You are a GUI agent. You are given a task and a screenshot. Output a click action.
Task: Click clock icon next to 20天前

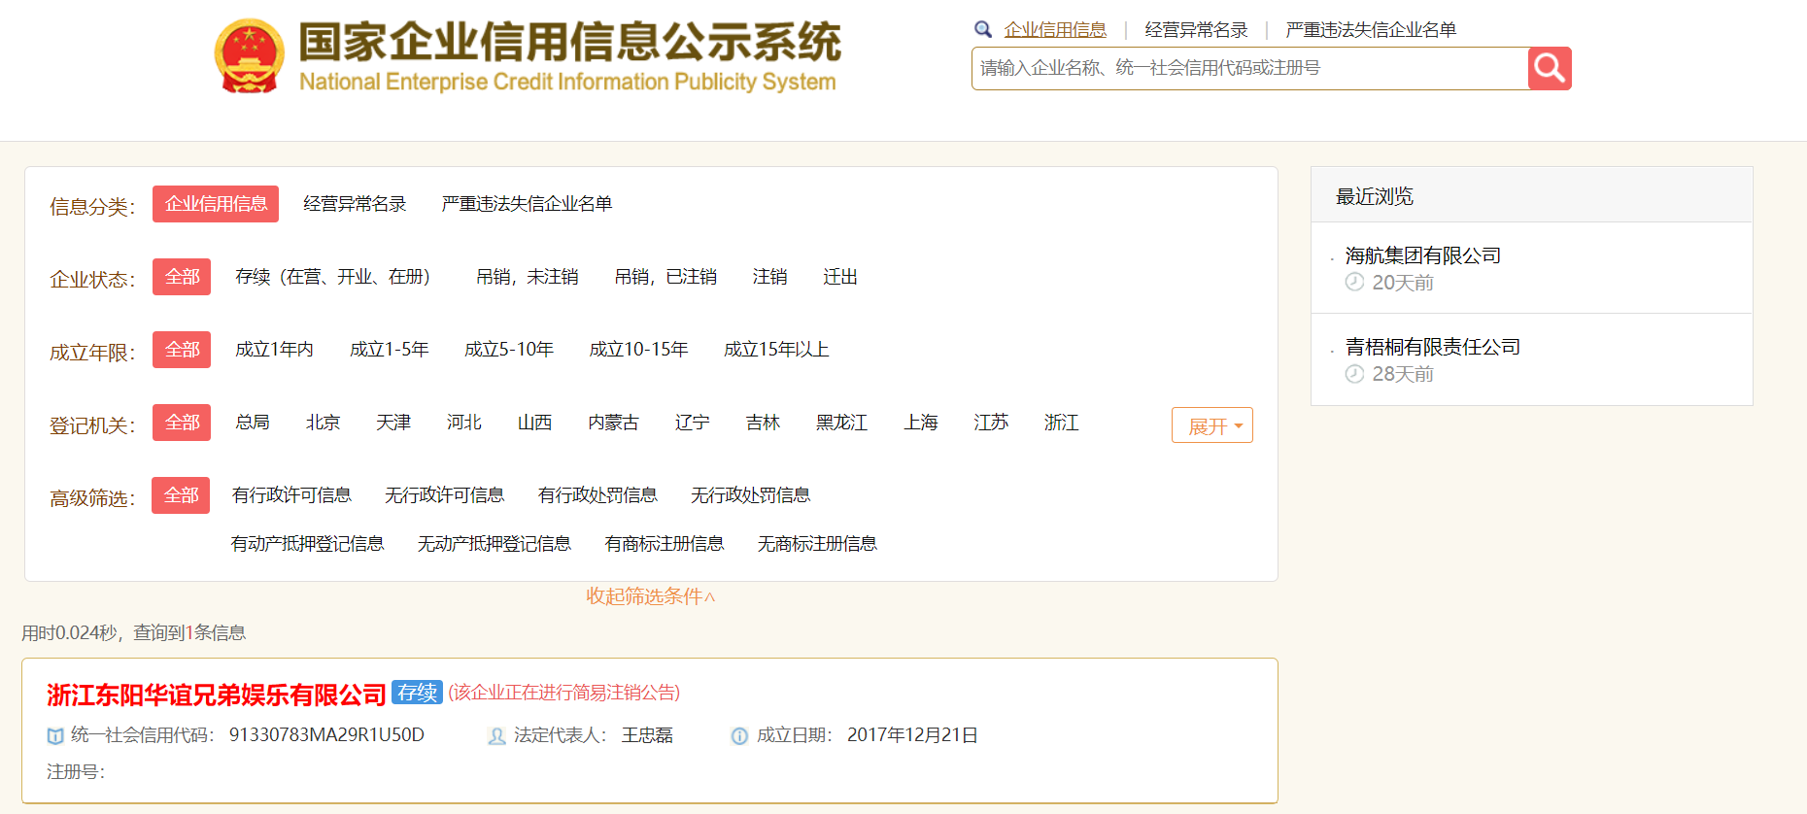tap(1354, 282)
